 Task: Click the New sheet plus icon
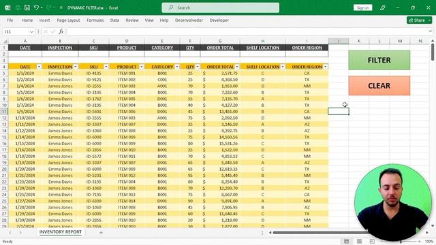[x=101, y=232]
